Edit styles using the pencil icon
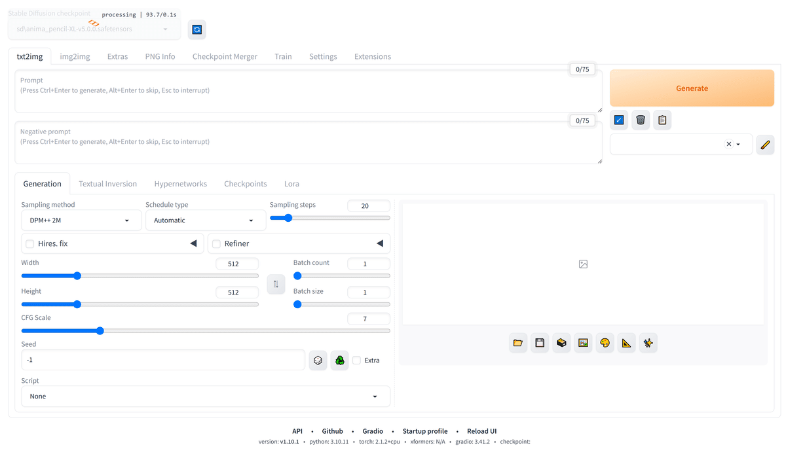This screenshot has height=460, width=786. pyautogui.click(x=765, y=144)
